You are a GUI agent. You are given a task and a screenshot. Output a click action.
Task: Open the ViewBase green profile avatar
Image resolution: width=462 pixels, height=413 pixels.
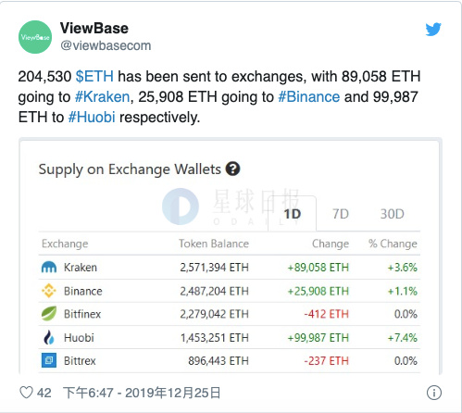pos(35,37)
